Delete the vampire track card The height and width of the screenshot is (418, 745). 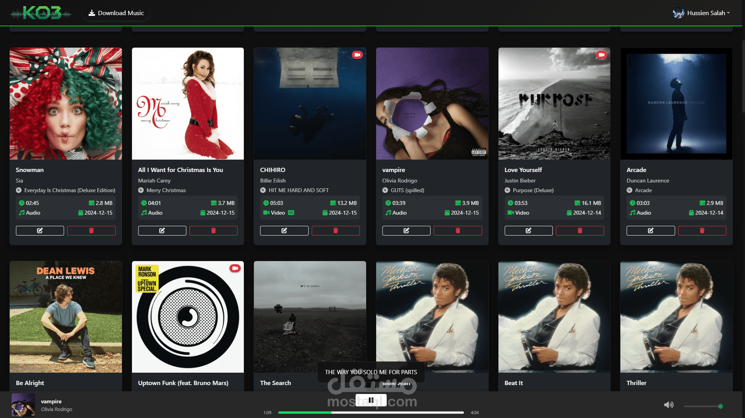point(458,231)
